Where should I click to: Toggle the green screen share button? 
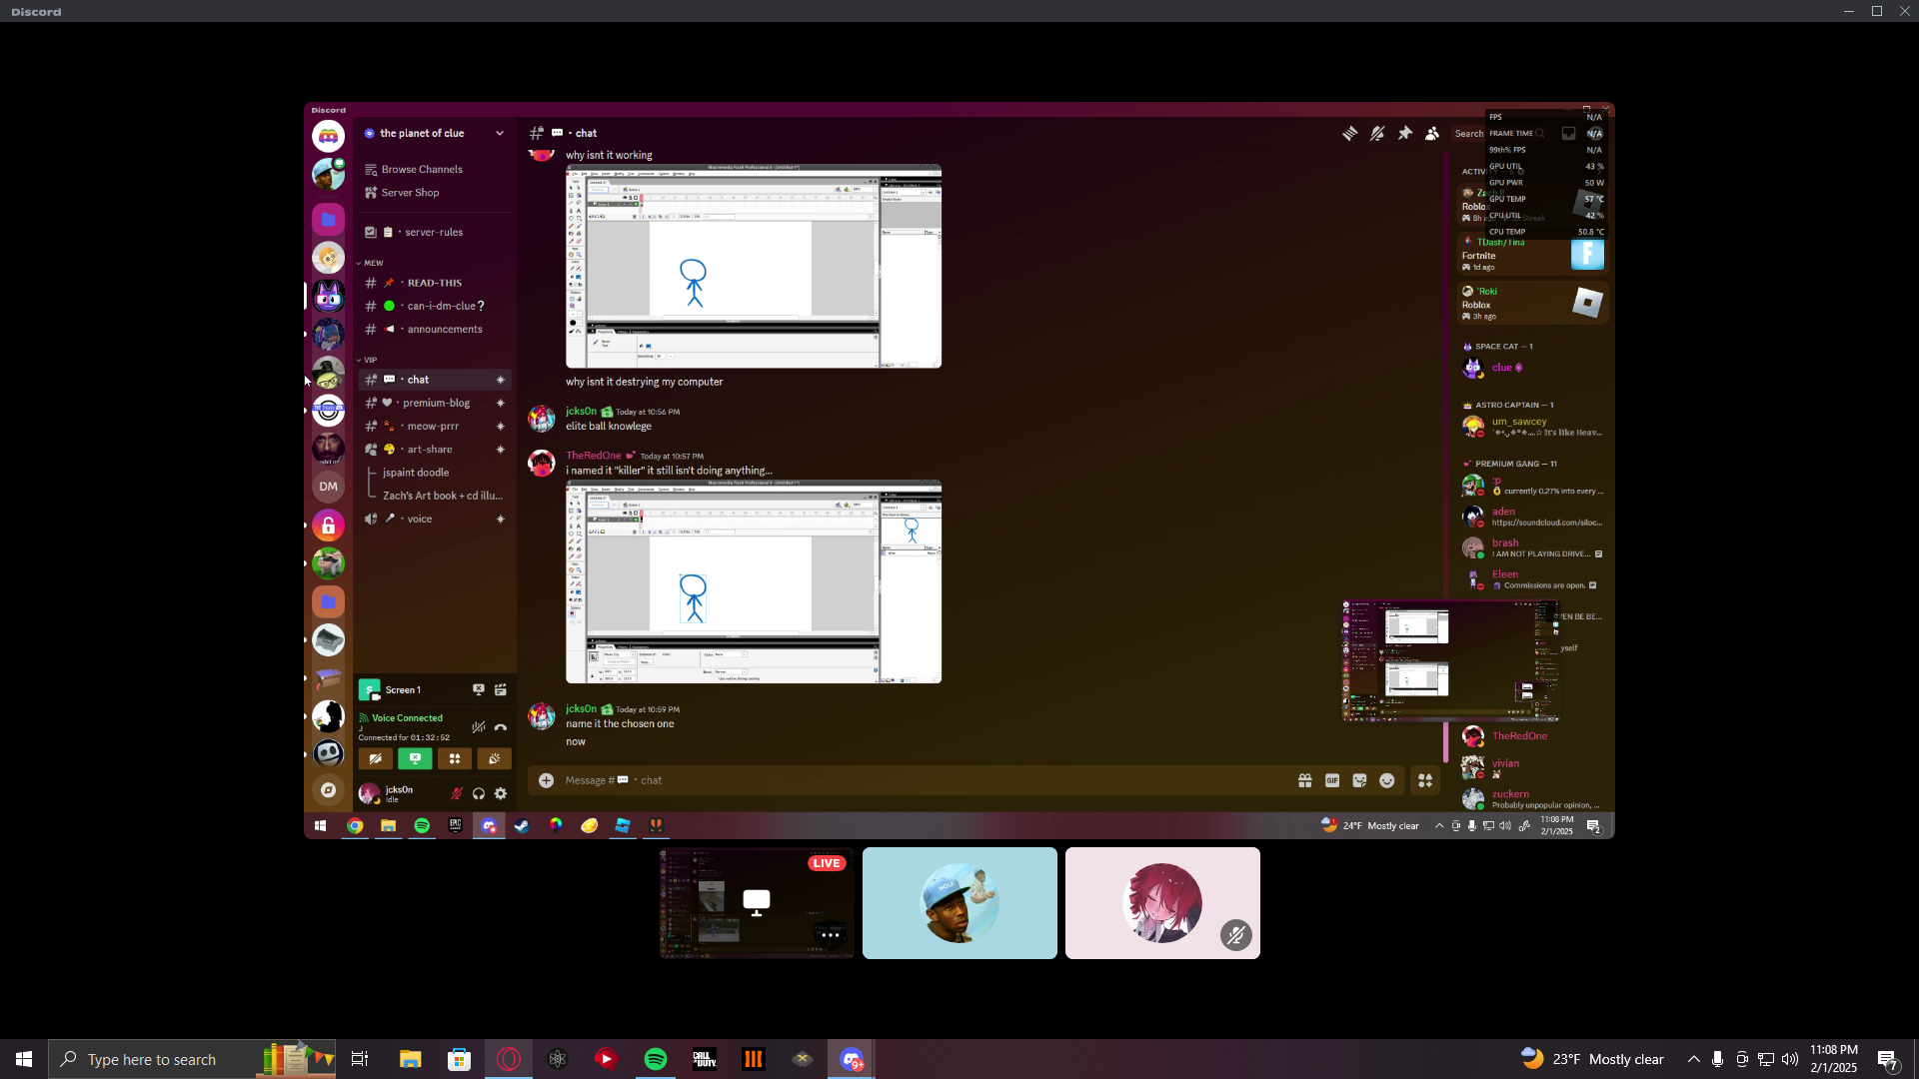[415, 759]
